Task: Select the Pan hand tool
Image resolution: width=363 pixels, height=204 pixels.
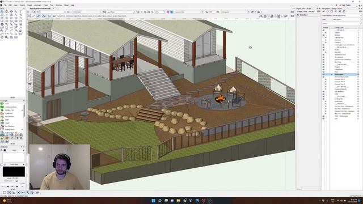Action: pos(6,11)
